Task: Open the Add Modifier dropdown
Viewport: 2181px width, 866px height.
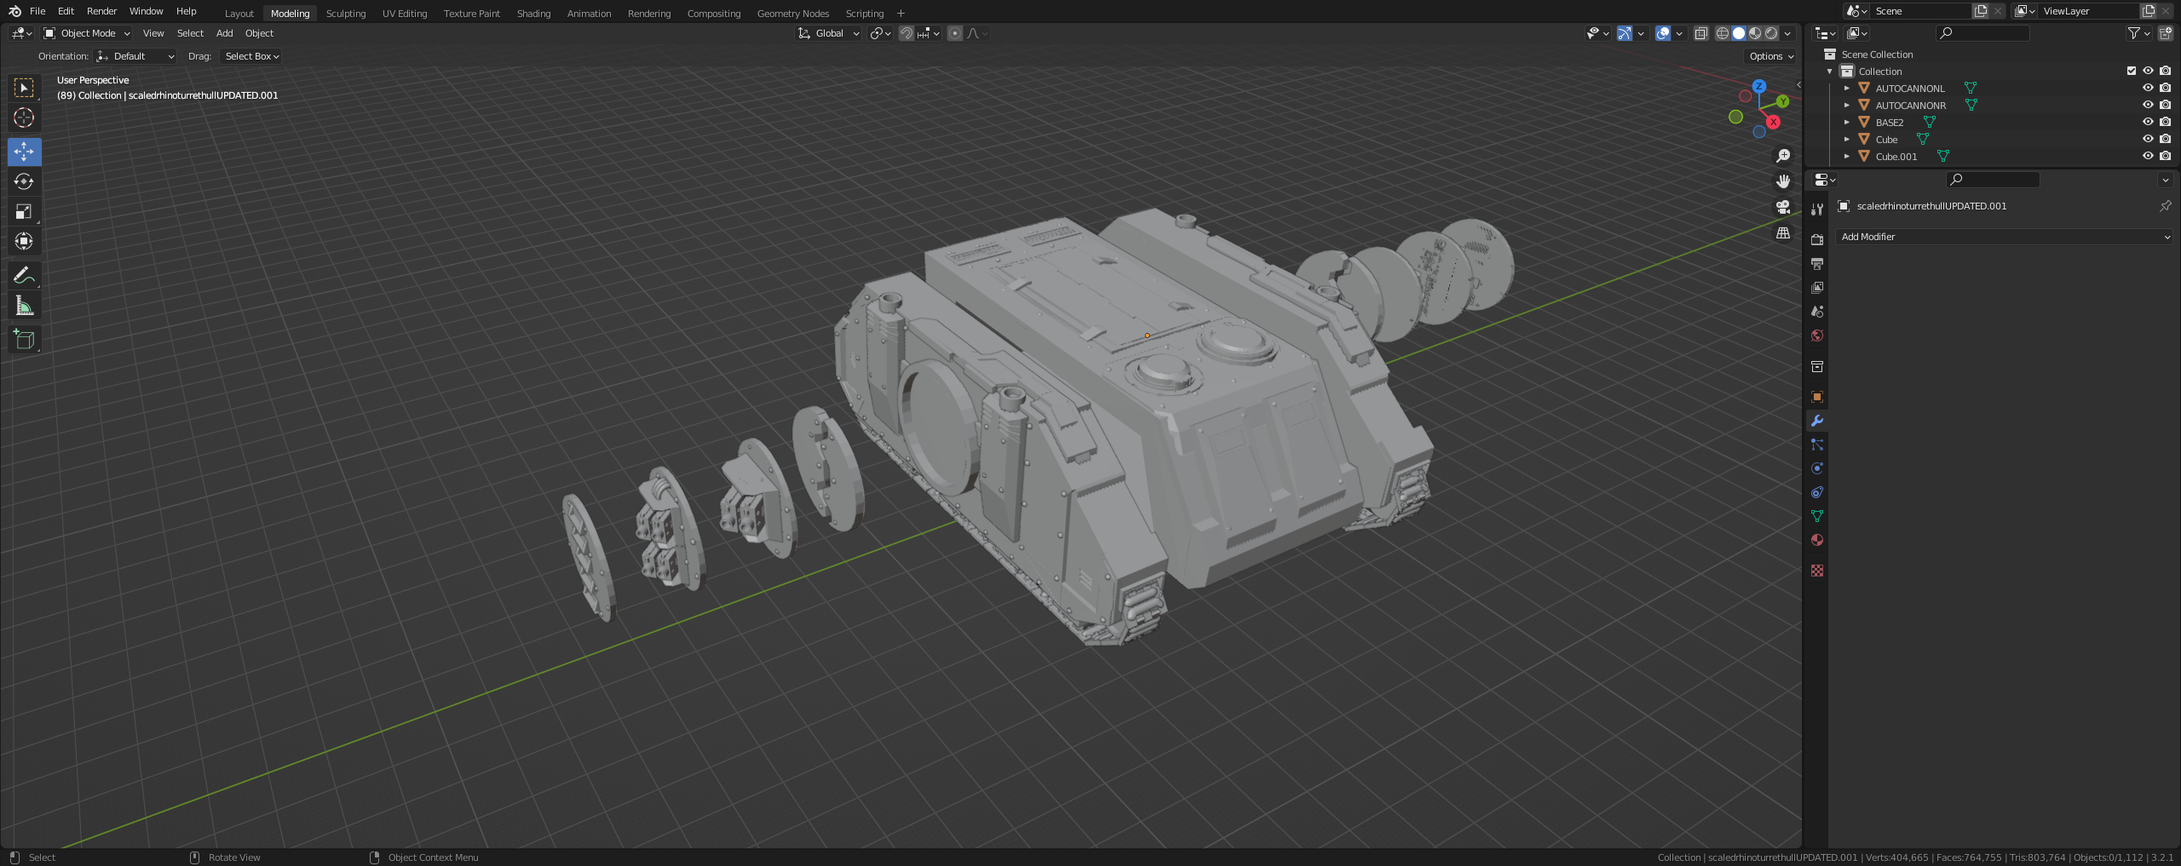Action: pyautogui.click(x=2004, y=237)
